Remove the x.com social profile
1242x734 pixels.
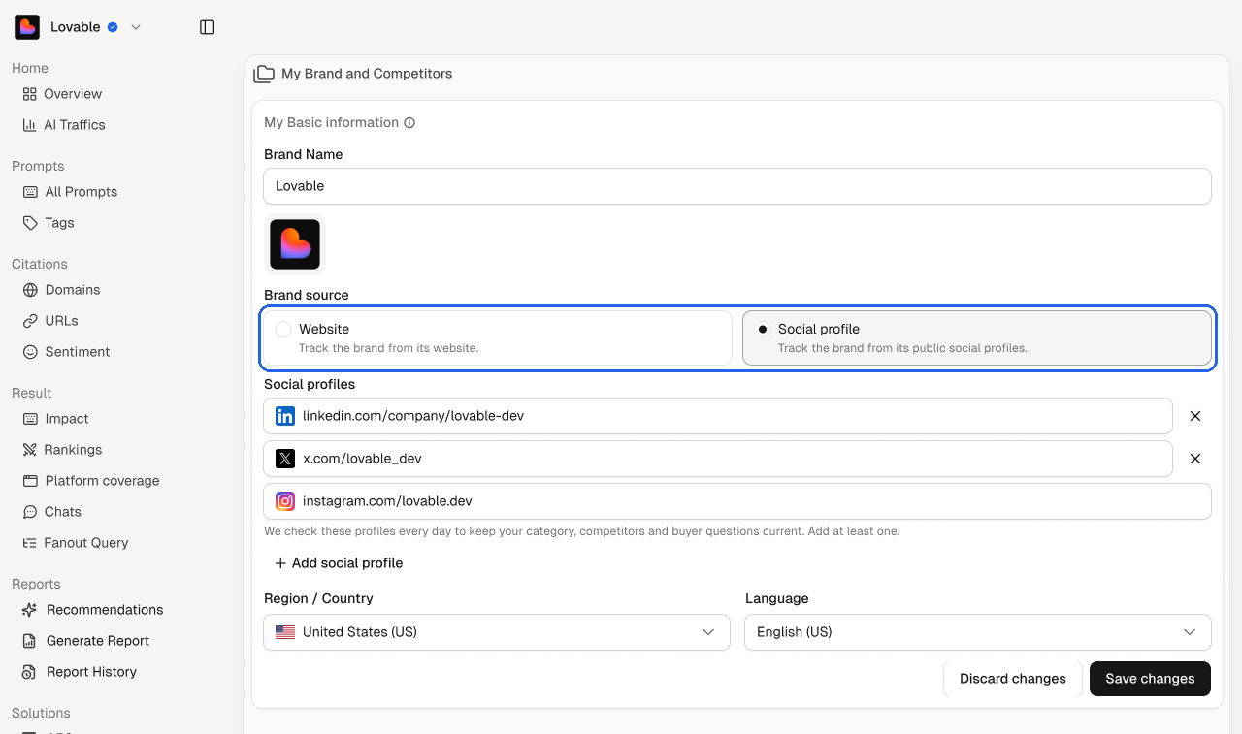pyautogui.click(x=1195, y=459)
